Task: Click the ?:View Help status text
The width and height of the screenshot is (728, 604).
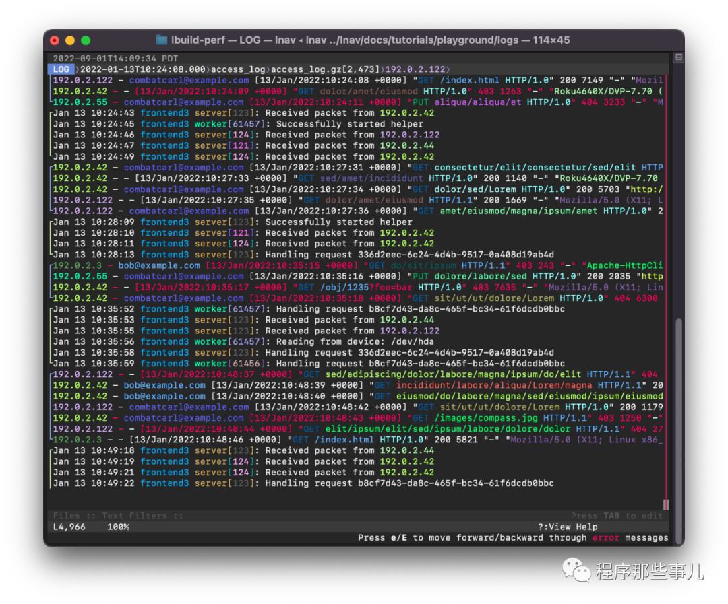Action: tap(568, 527)
